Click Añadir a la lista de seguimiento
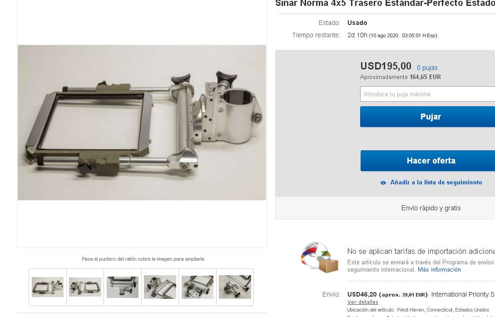The height and width of the screenshot is (317, 495). pyautogui.click(x=436, y=183)
